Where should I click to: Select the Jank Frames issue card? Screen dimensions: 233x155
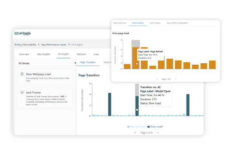45,98
